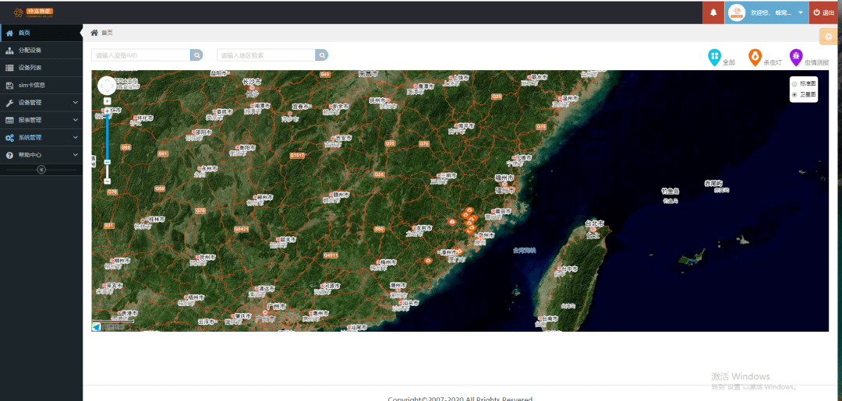Filter map by 全部 (all) marker icon
The height and width of the screenshot is (401, 842).
click(x=714, y=57)
